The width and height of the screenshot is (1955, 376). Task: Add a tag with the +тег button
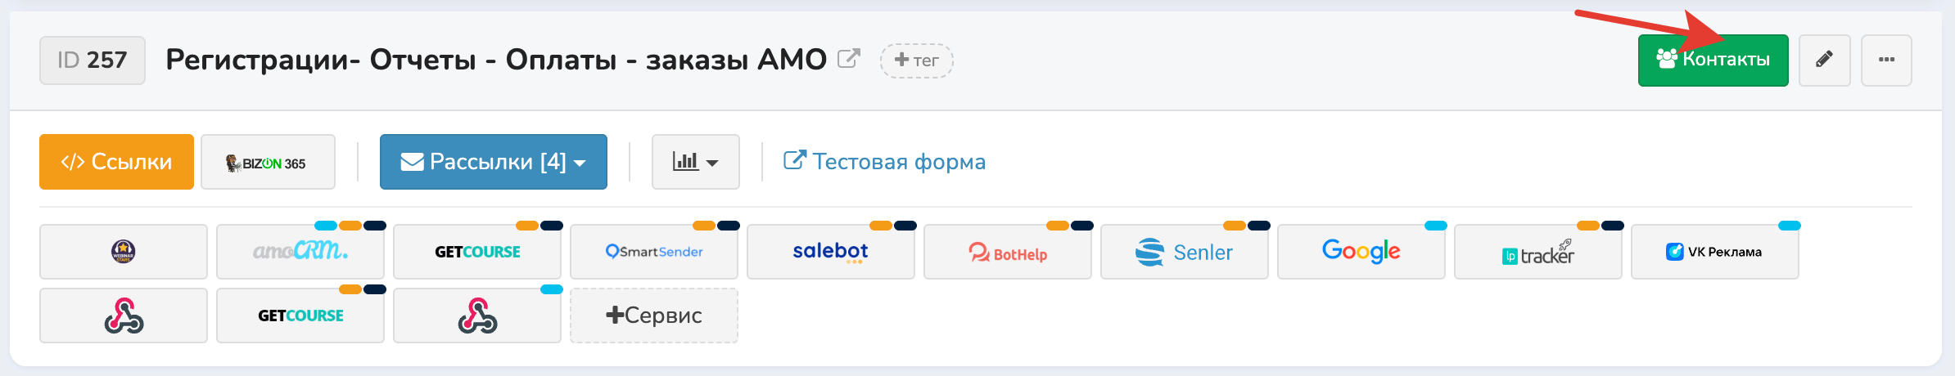tap(917, 60)
